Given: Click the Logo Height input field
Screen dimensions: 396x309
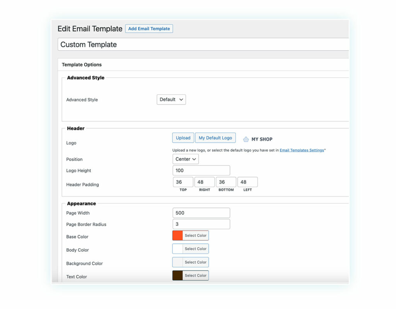Looking at the screenshot, I should [201, 171].
